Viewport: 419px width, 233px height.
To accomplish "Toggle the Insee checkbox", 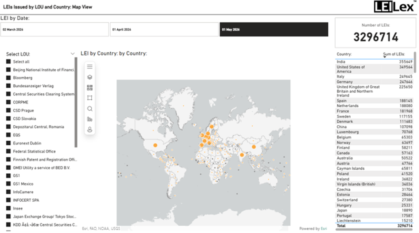I will pyautogui.click(x=8, y=208).
